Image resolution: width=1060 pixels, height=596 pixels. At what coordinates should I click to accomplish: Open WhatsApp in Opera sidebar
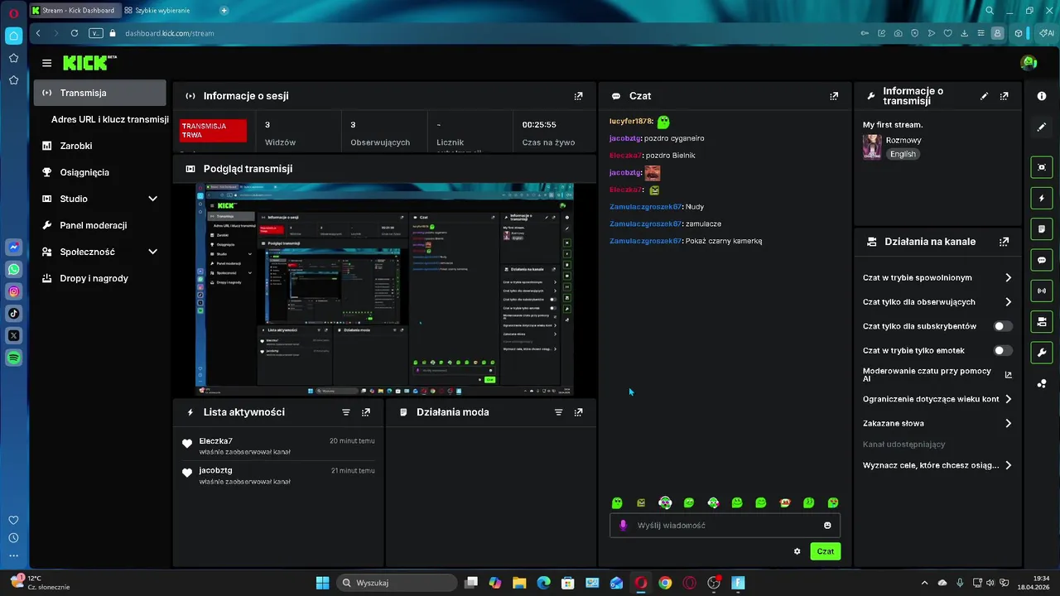tap(13, 270)
